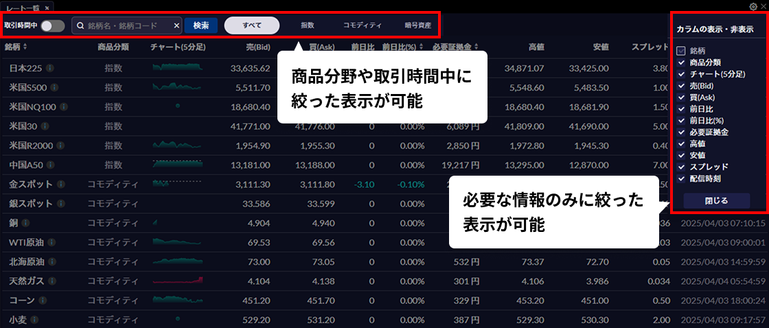This screenshot has width=769, height=328.
Task: Click the 検索 button
Action: (200, 25)
